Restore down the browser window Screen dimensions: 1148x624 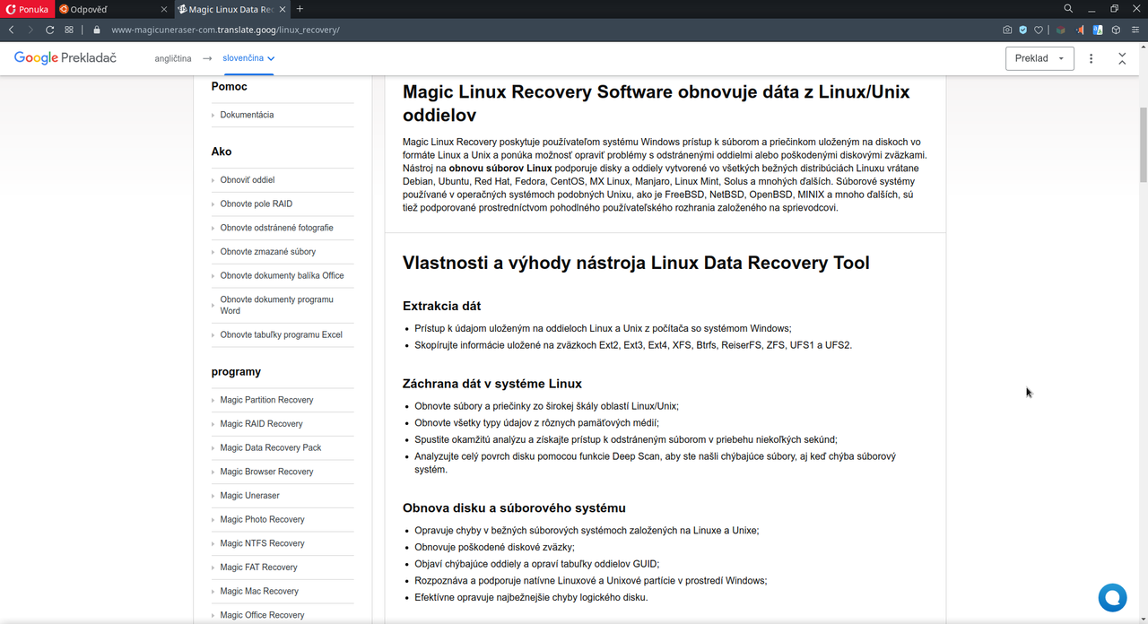point(1114,9)
